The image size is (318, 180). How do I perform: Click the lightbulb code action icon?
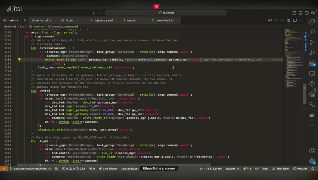[x=19, y=60]
